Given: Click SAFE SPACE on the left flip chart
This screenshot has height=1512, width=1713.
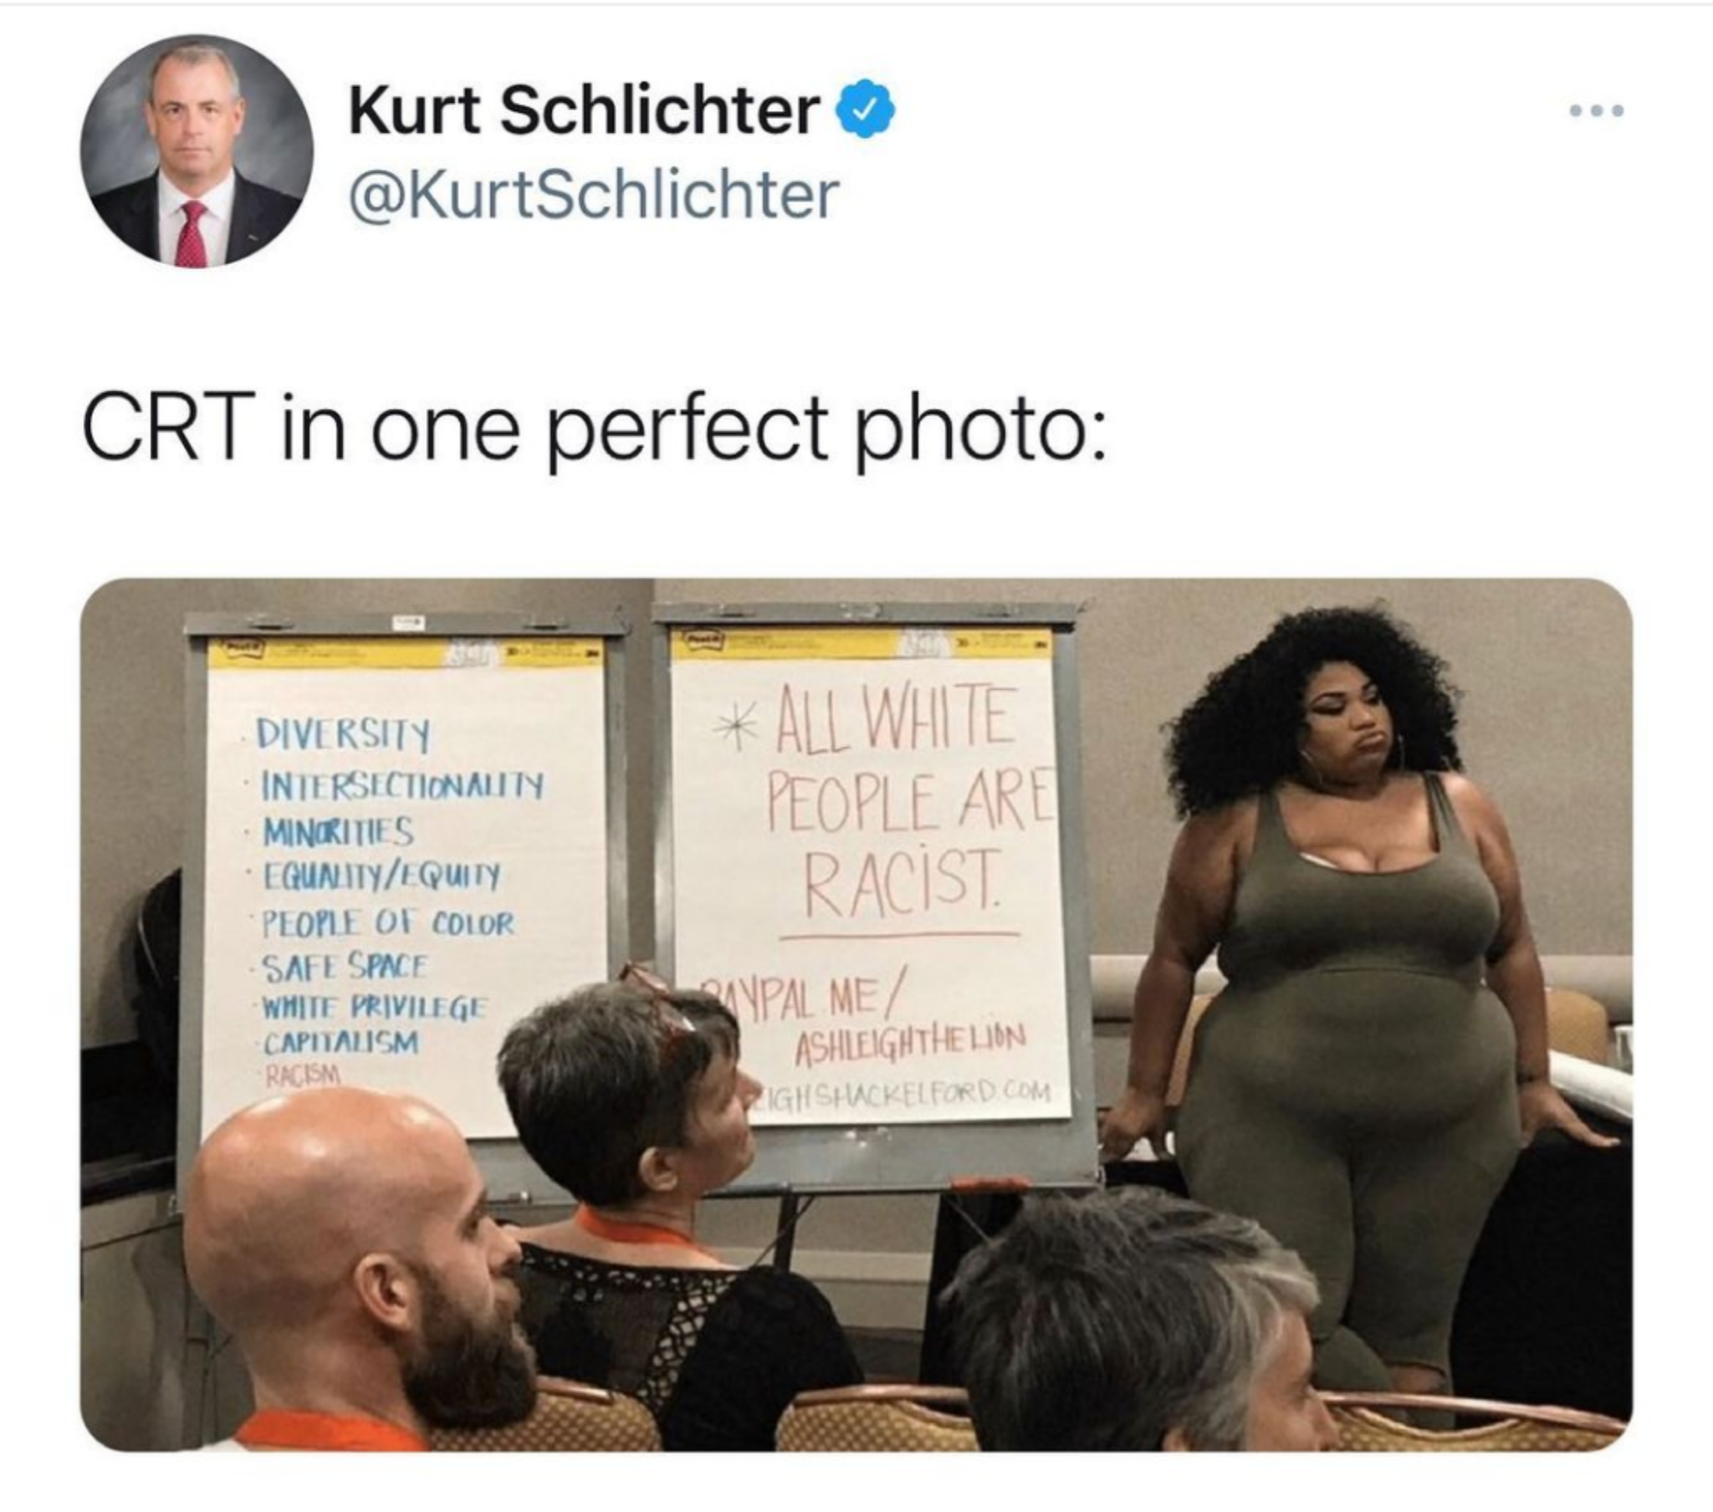Looking at the screenshot, I should [x=345, y=967].
